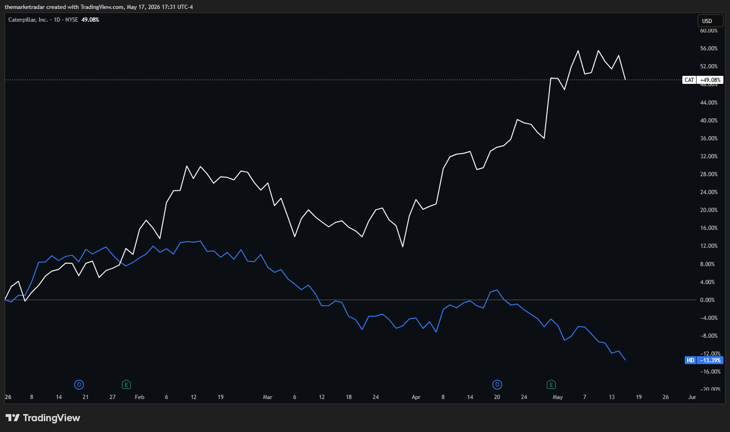Image resolution: width=730 pixels, height=432 pixels.
Task: Click the 56.00% level on the price scale
Action: pyautogui.click(x=709, y=49)
